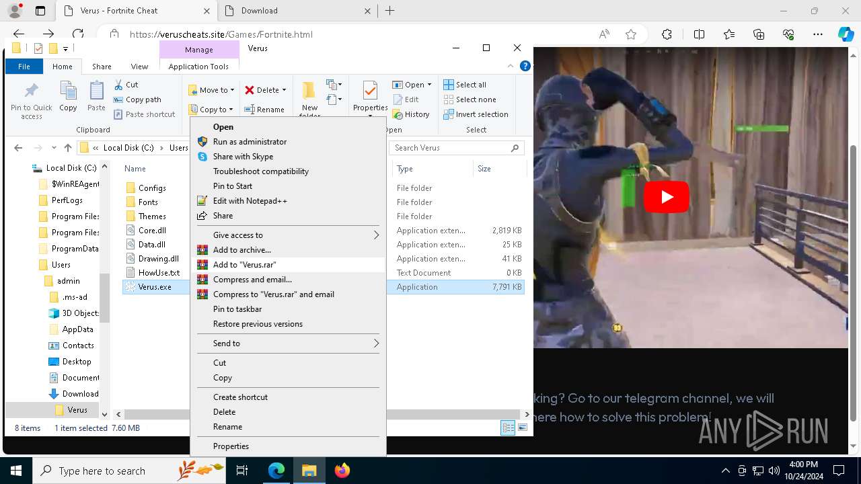Viewport: 861px width, 484px height.
Task: Click Select all in the ribbon
Action: pos(465,85)
